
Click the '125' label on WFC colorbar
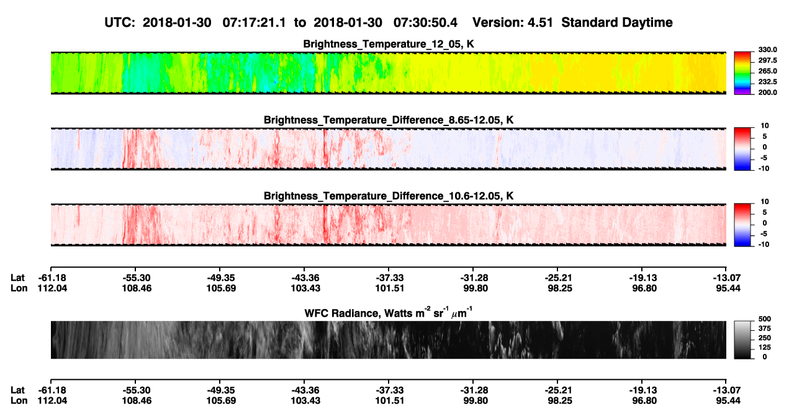tap(764, 347)
